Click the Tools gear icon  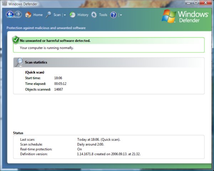tap(94, 15)
